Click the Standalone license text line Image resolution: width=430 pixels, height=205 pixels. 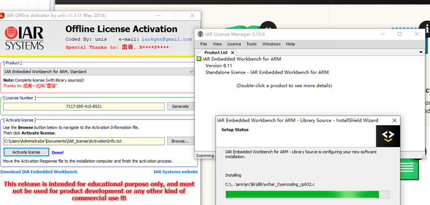point(267,72)
